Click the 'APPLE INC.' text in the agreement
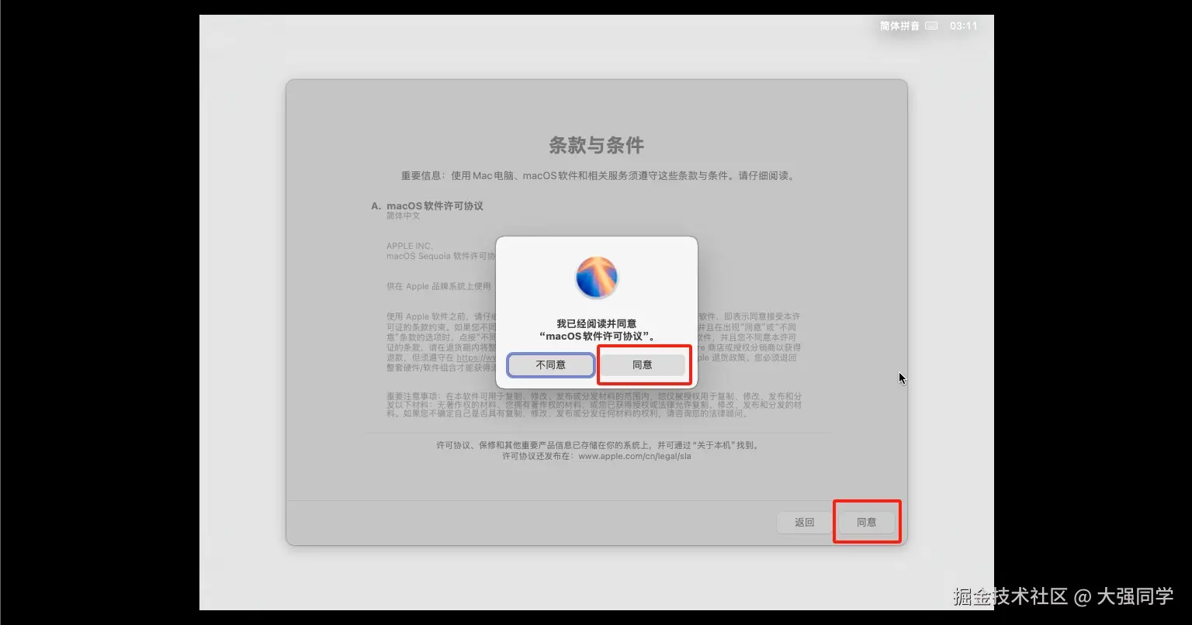The image size is (1192, 625). point(411,246)
